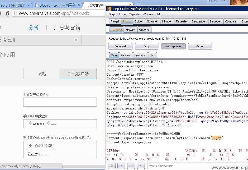Open the Intruder menu in menu bar

point(122,15)
